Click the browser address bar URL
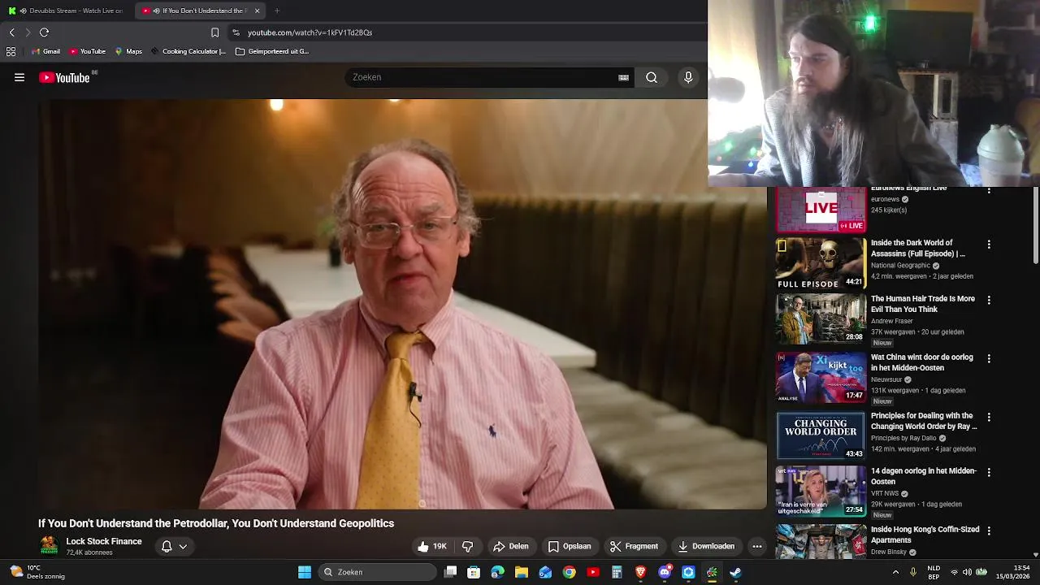This screenshot has height=585, width=1040. tap(310, 32)
